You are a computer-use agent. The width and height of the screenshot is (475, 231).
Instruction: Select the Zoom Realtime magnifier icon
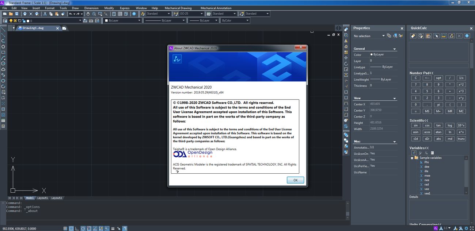click(94, 14)
